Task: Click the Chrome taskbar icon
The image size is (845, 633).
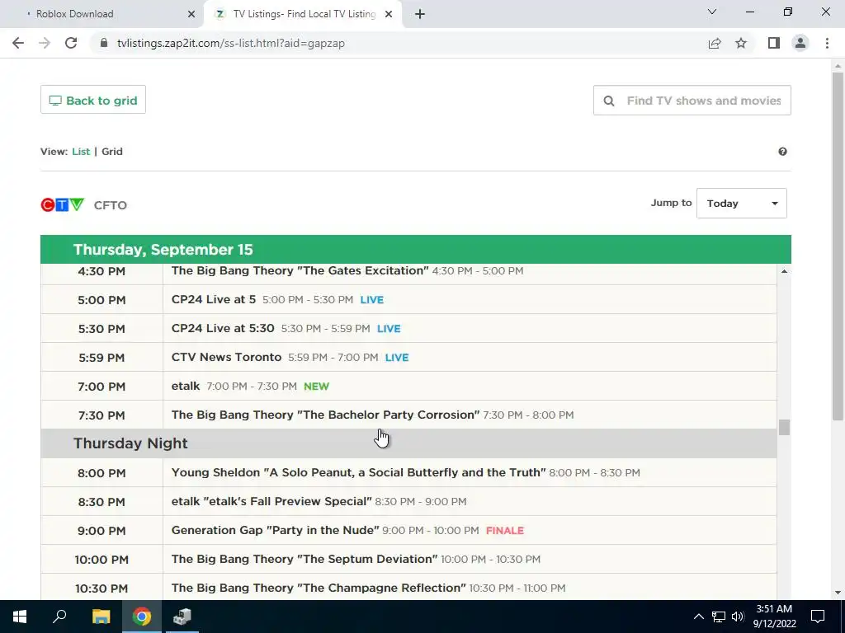Action: 142,617
